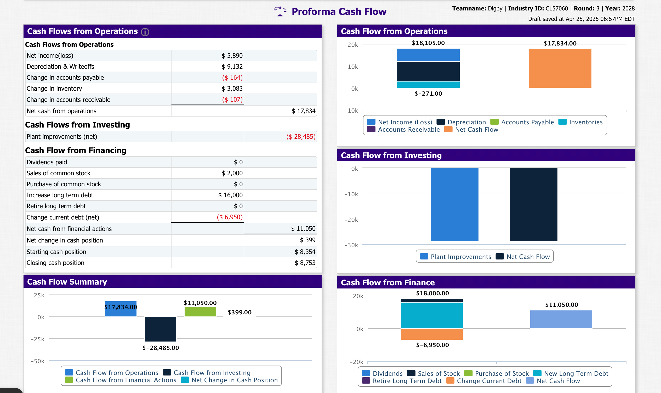661x393 pixels.
Task: Toggle Net Change in Cash Position legend item
Action: [235, 380]
